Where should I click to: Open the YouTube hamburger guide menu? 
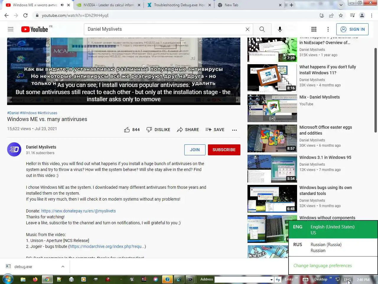[11, 29]
